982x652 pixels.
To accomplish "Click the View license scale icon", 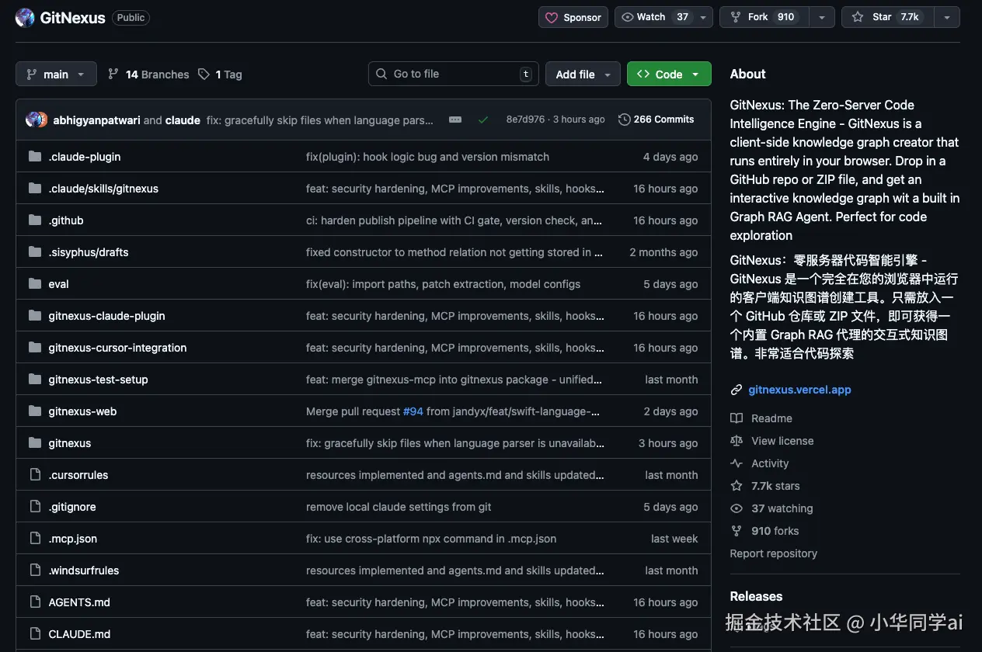I will tap(736, 441).
